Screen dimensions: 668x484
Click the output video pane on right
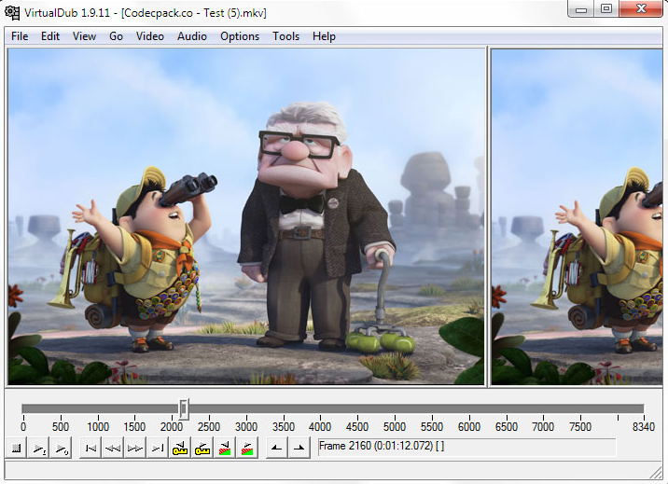[x=577, y=216]
